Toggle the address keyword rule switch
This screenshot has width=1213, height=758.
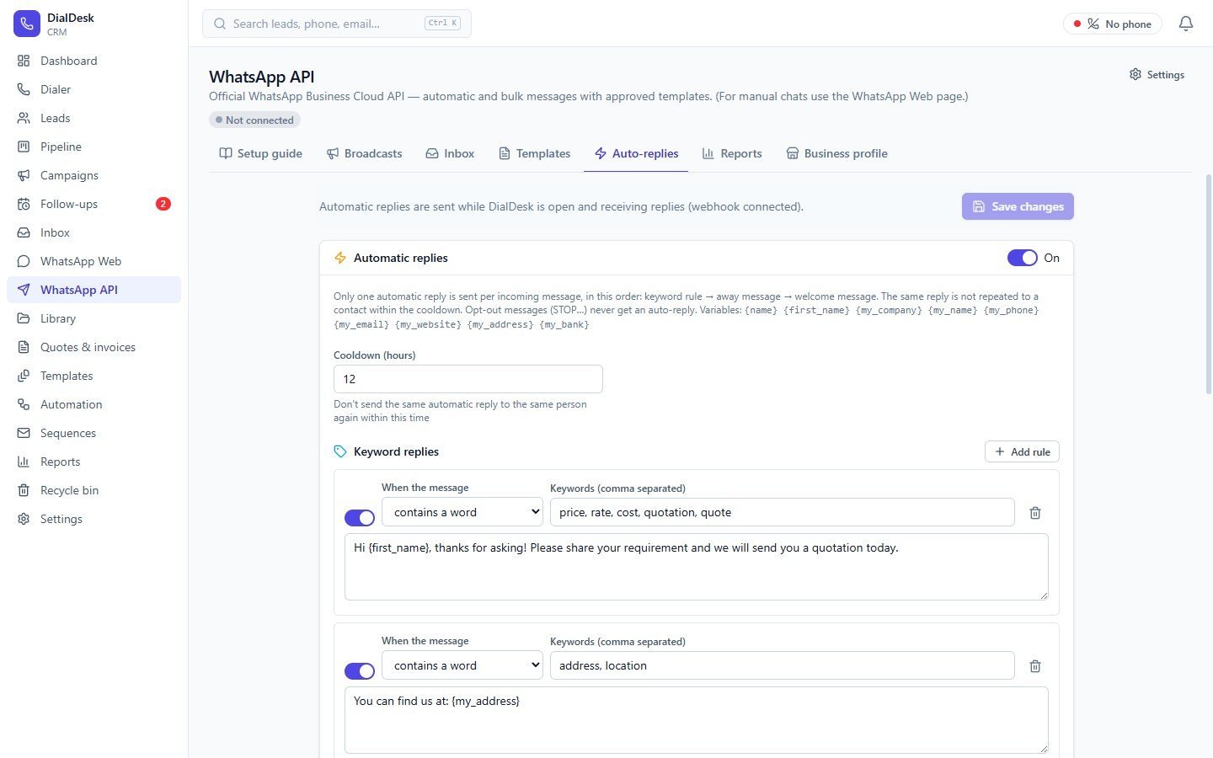(x=360, y=671)
